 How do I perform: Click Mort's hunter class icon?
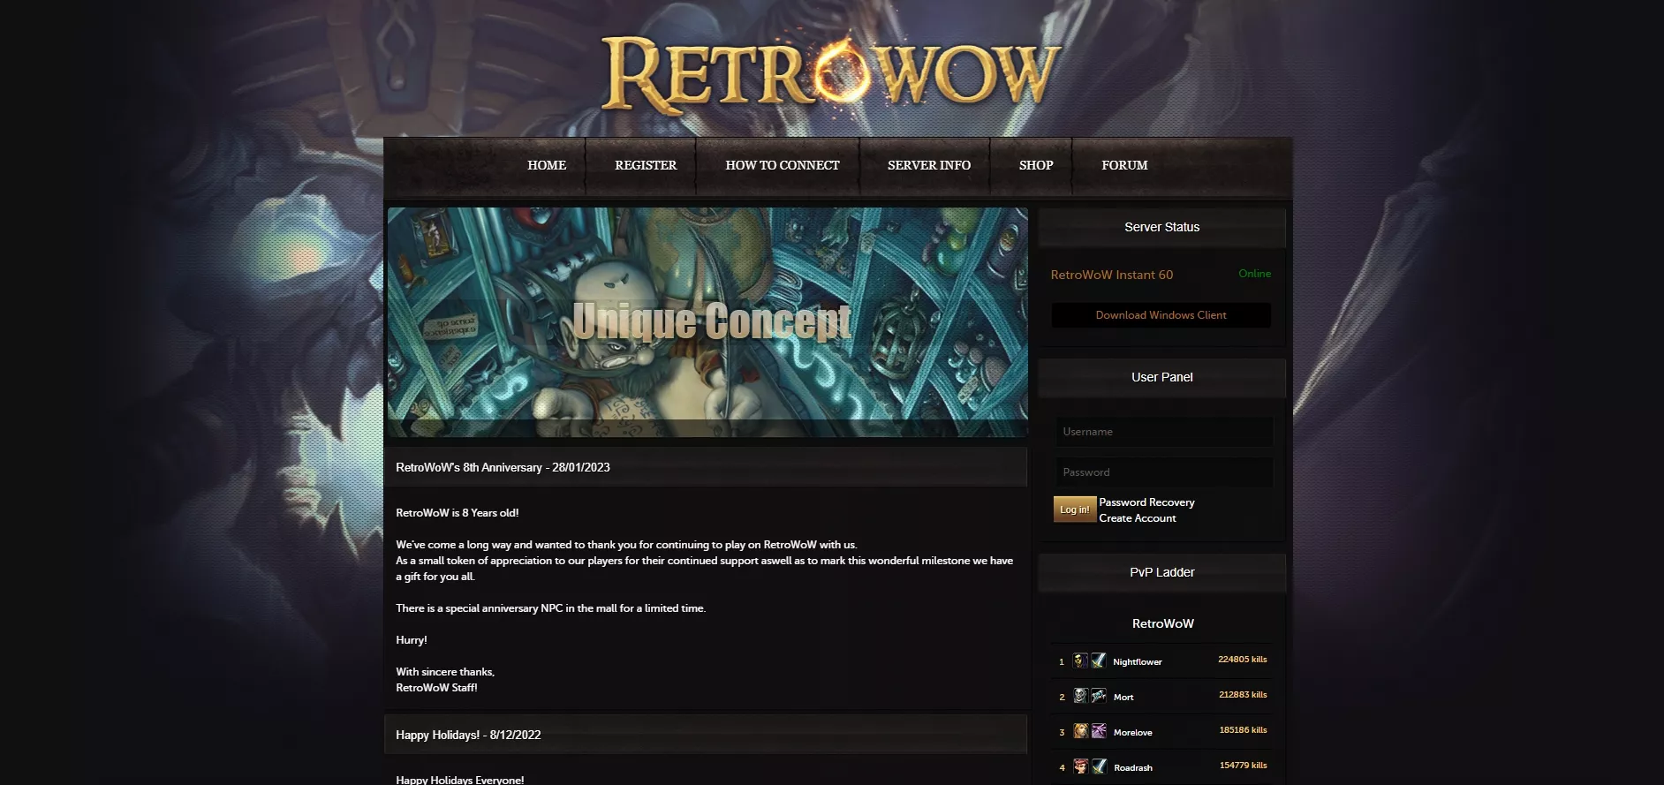point(1098,696)
